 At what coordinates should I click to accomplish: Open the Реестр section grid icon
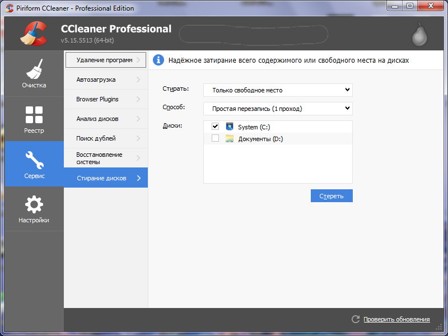[x=34, y=114]
